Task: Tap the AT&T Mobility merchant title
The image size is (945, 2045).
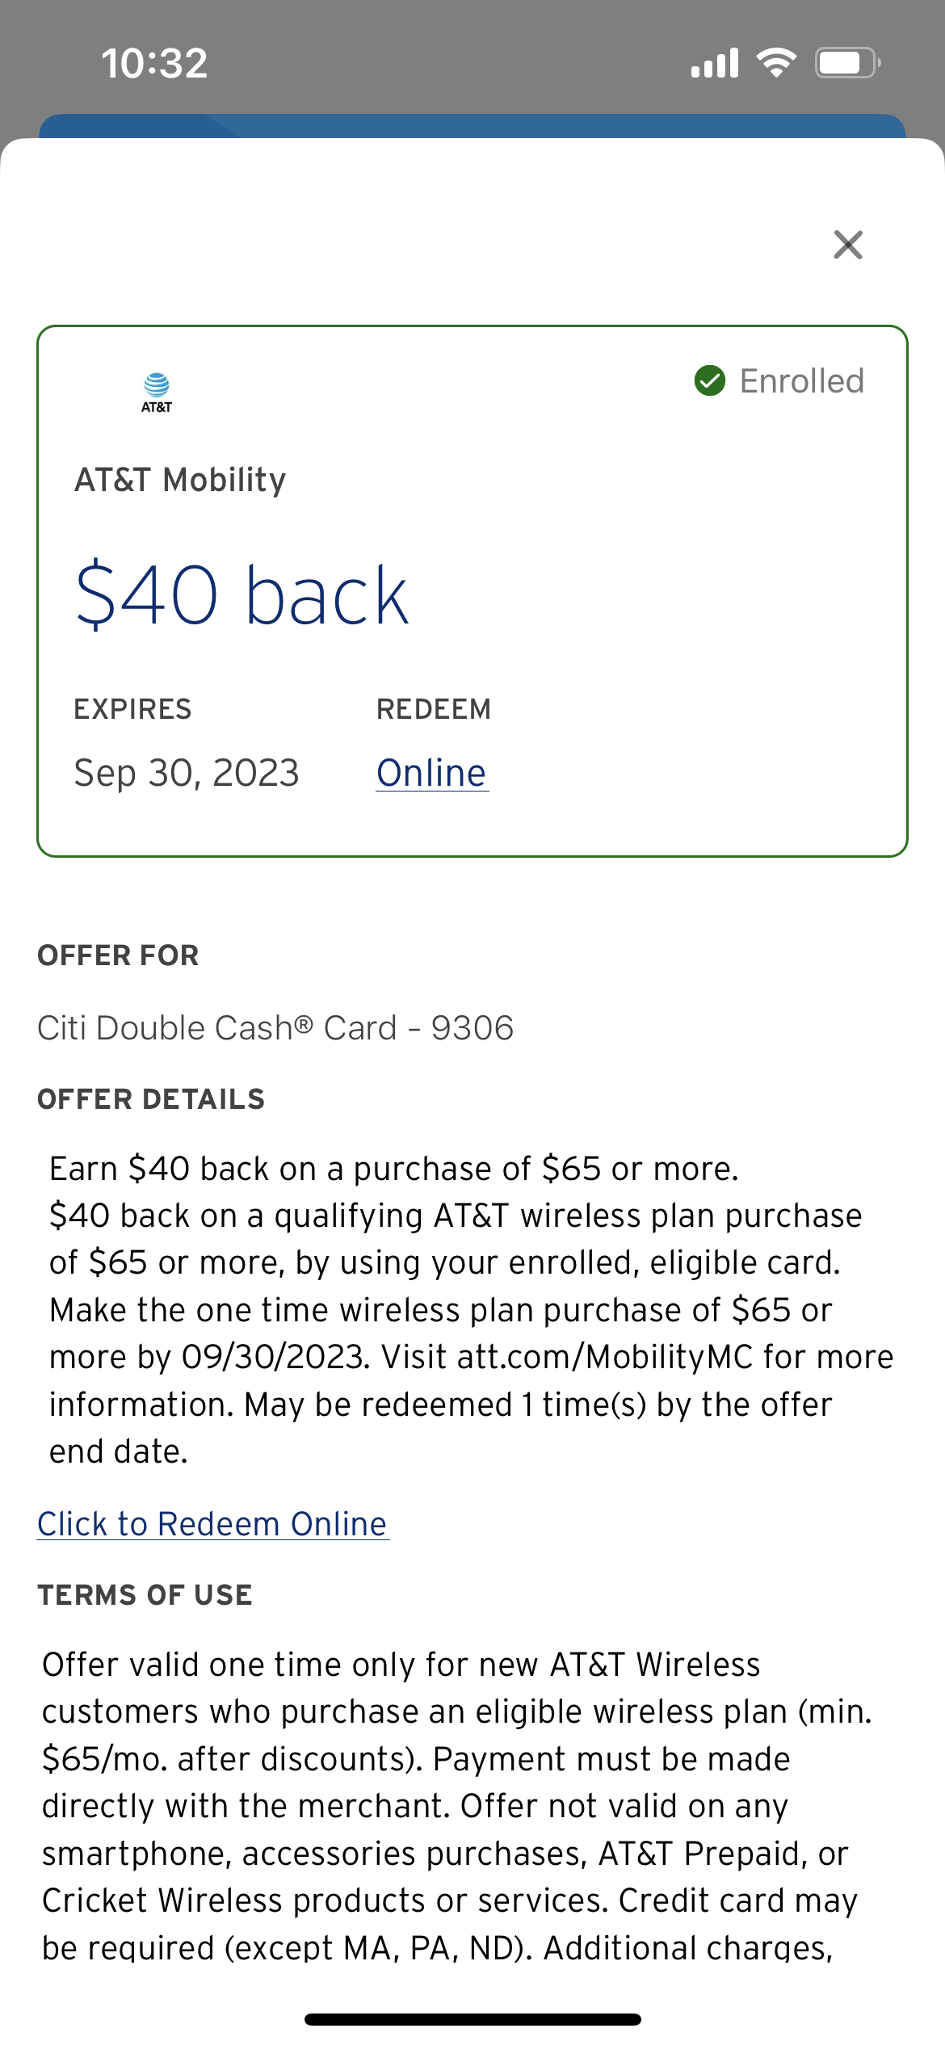Action: click(x=180, y=480)
